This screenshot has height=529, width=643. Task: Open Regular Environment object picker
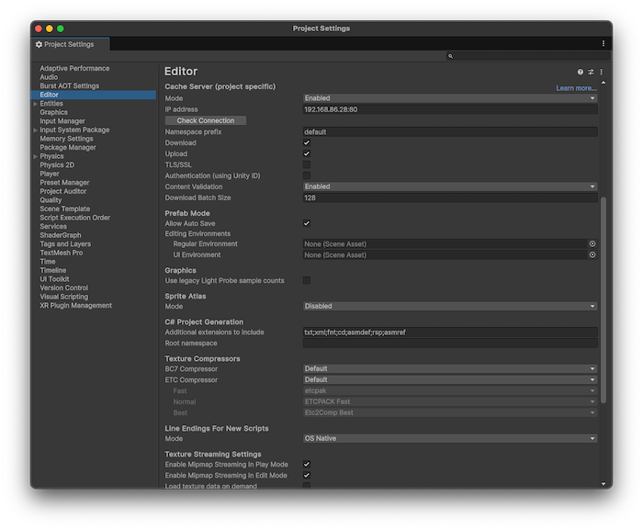pyautogui.click(x=592, y=244)
